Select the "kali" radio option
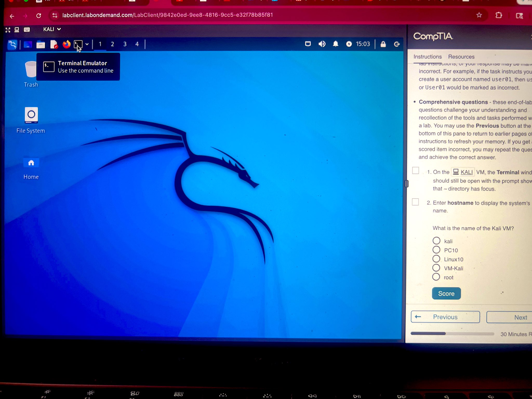Screen dimensions: 532x399 (x=436, y=241)
